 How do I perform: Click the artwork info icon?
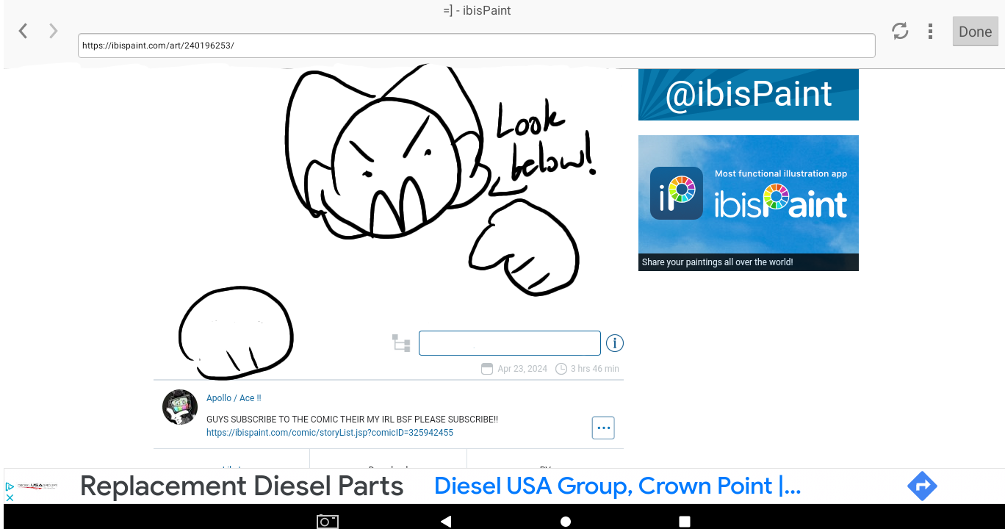pyautogui.click(x=614, y=343)
